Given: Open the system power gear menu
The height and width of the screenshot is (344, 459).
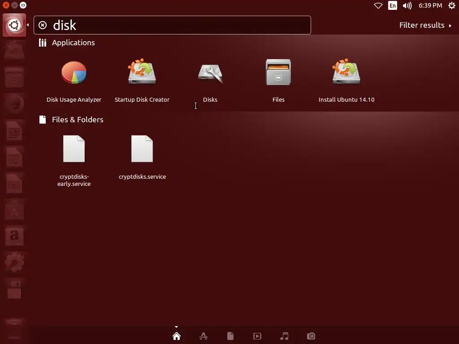Looking at the screenshot, I should point(452,5).
